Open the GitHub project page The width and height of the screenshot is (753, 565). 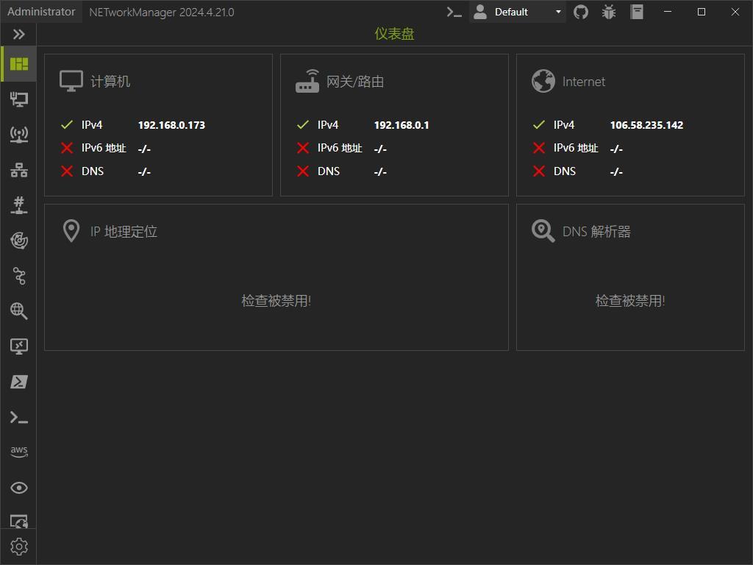(x=581, y=12)
